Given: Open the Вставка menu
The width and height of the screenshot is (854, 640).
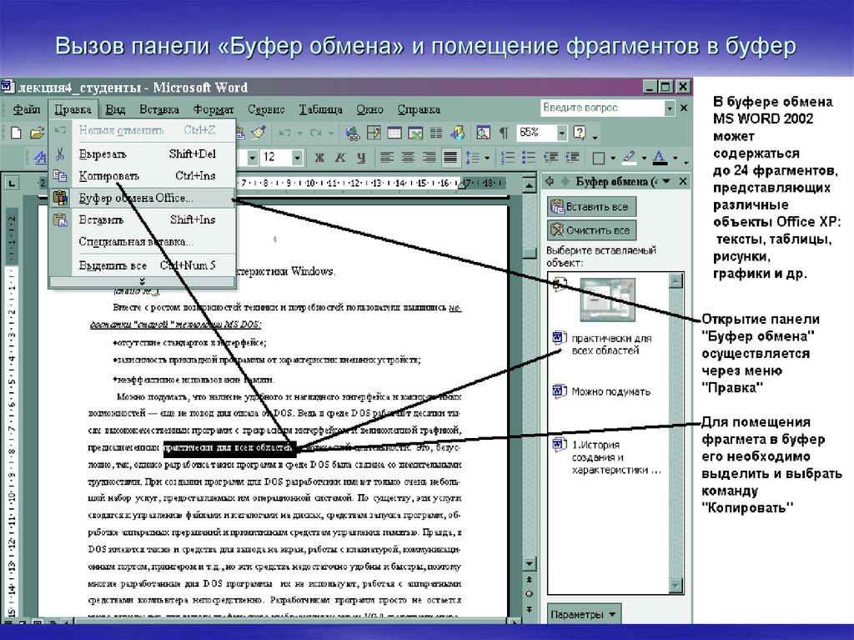Looking at the screenshot, I should click(159, 109).
